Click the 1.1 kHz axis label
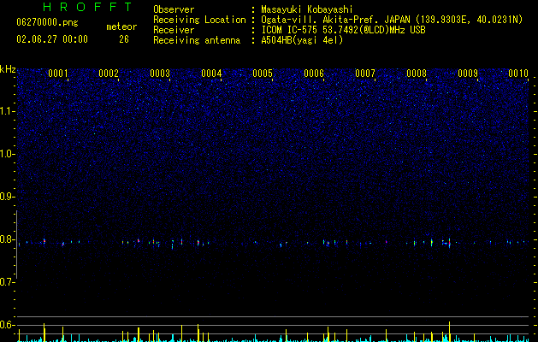The height and width of the screenshot is (342, 538). tap(7, 111)
